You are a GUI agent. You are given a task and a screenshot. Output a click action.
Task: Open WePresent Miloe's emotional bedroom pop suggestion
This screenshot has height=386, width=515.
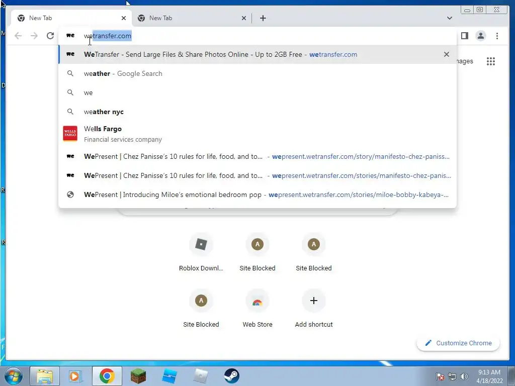coord(257,195)
